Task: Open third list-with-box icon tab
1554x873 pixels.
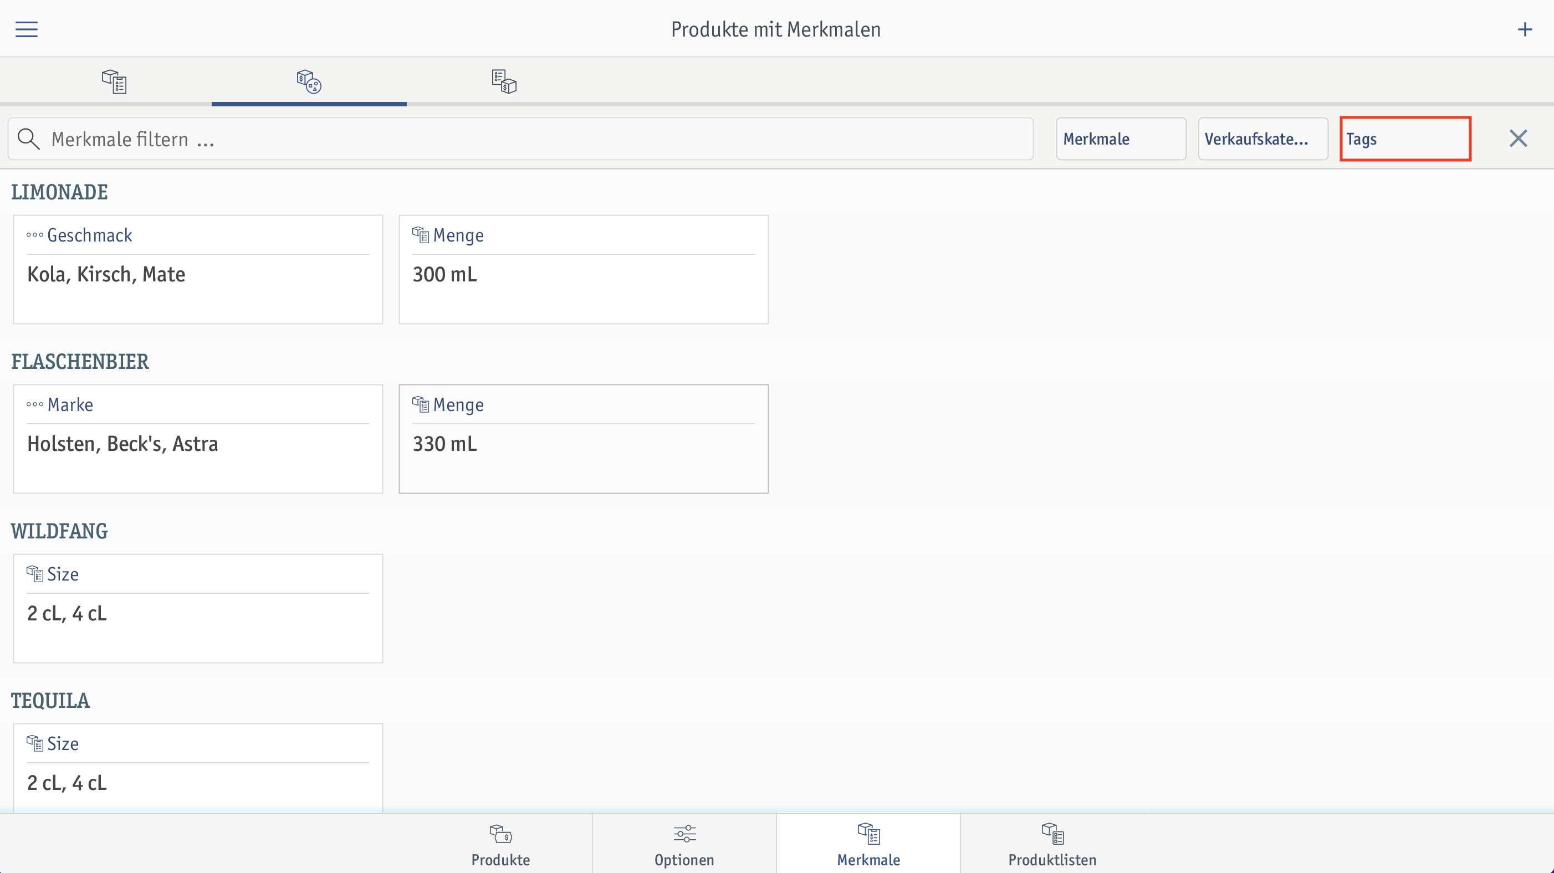Action: 504,81
